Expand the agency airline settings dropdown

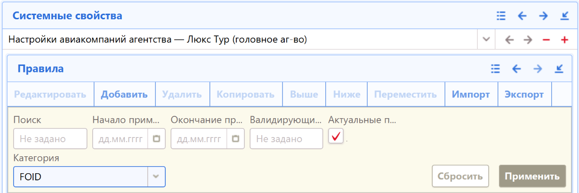pos(486,40)
